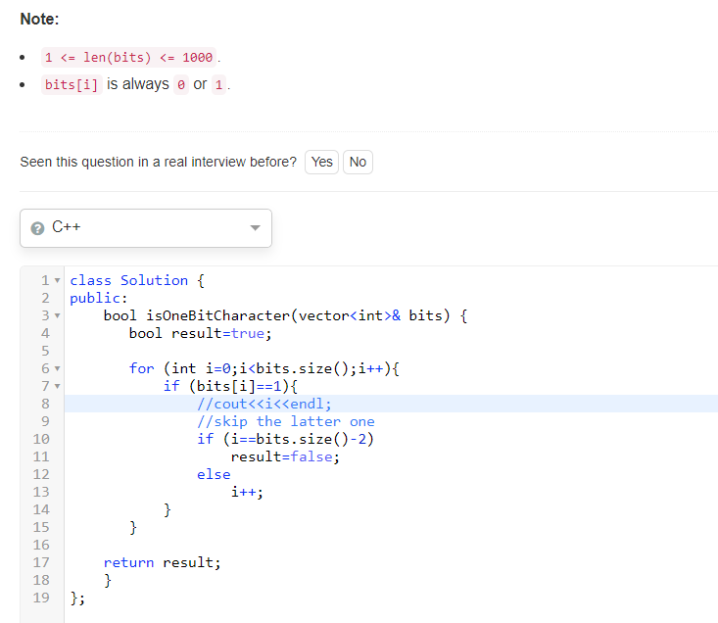Click the dropdown arrow in language selector

click(255, 228)
